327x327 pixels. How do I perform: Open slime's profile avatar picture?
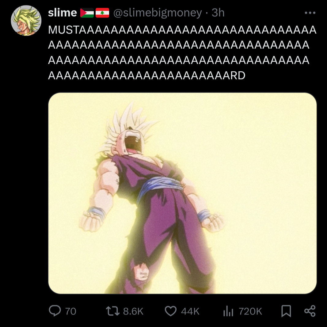26,21
